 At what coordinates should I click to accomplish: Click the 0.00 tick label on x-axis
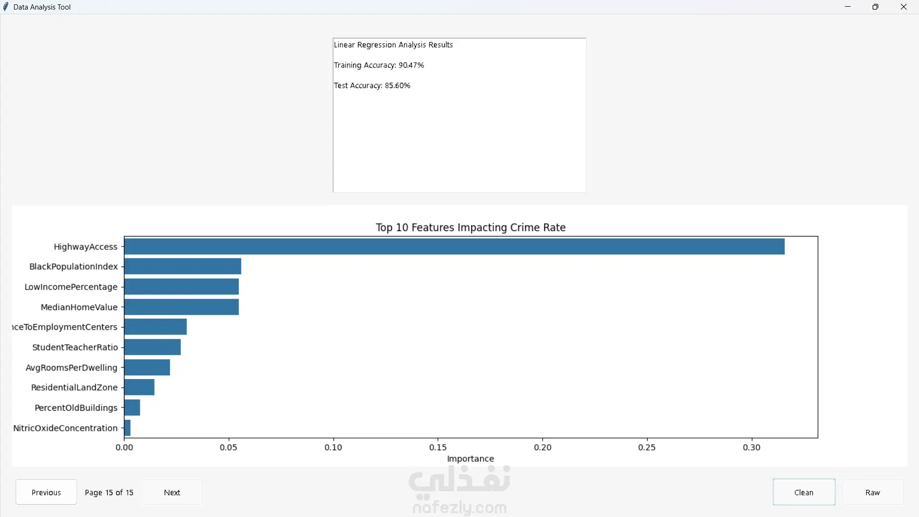tap(124, 447)
